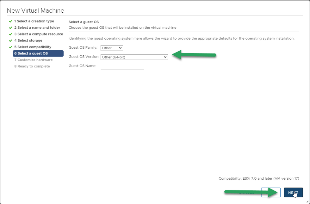Click the checkmark icon for Select a compute resource

tap(11, 34)
